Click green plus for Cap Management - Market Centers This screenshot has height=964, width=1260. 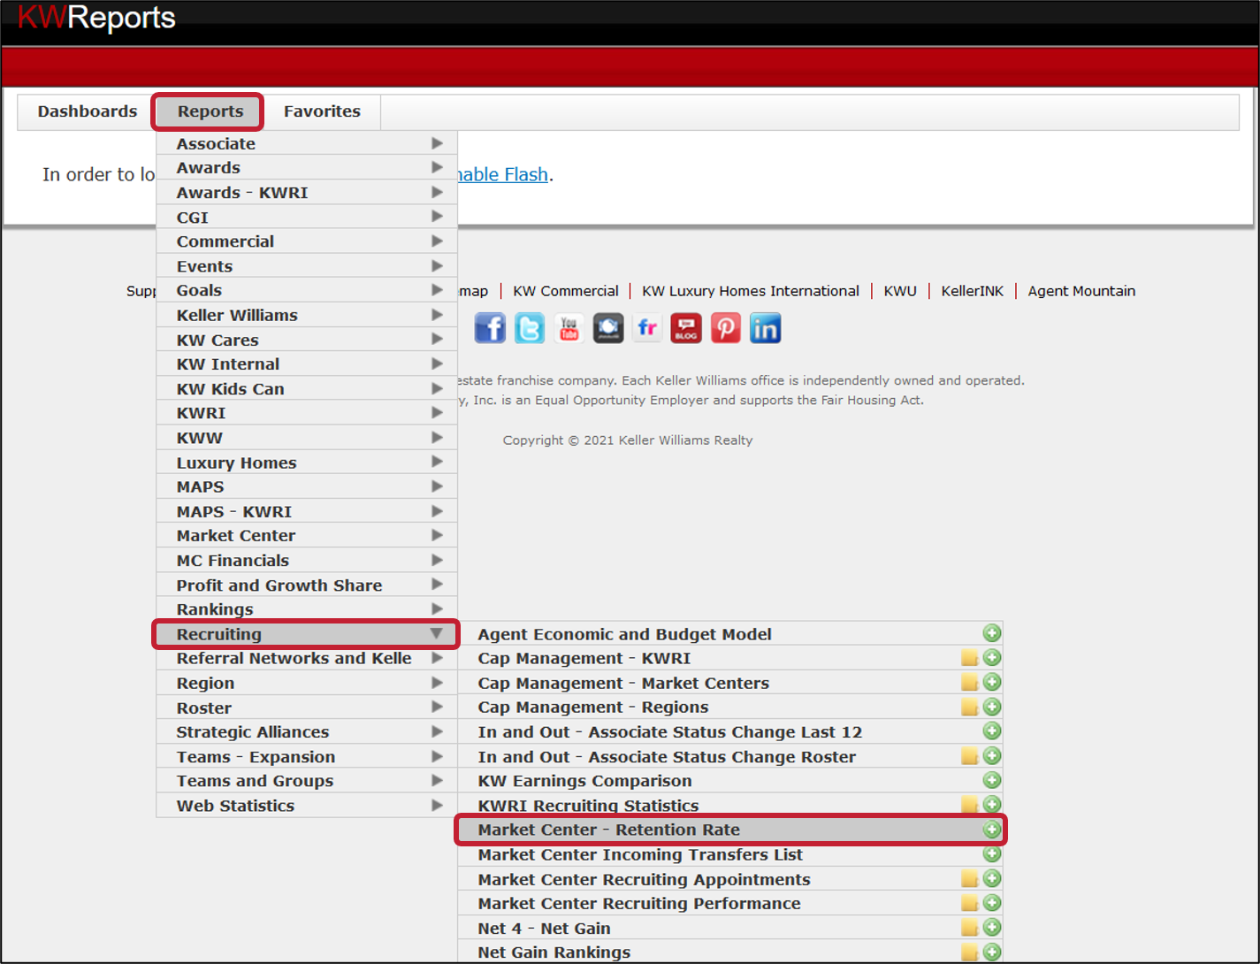pos(992,682)
